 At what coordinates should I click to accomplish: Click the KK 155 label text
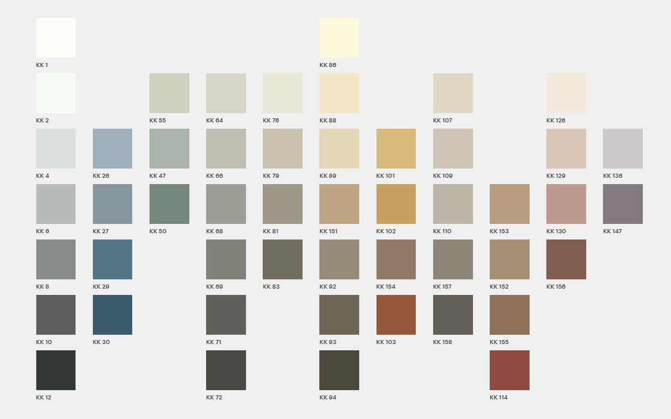click(499, 342)
